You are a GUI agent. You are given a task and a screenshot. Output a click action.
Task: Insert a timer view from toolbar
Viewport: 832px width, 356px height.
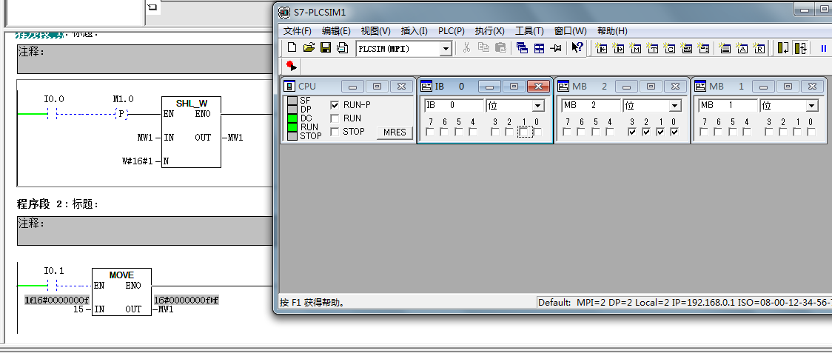click(x=653, y=48)
